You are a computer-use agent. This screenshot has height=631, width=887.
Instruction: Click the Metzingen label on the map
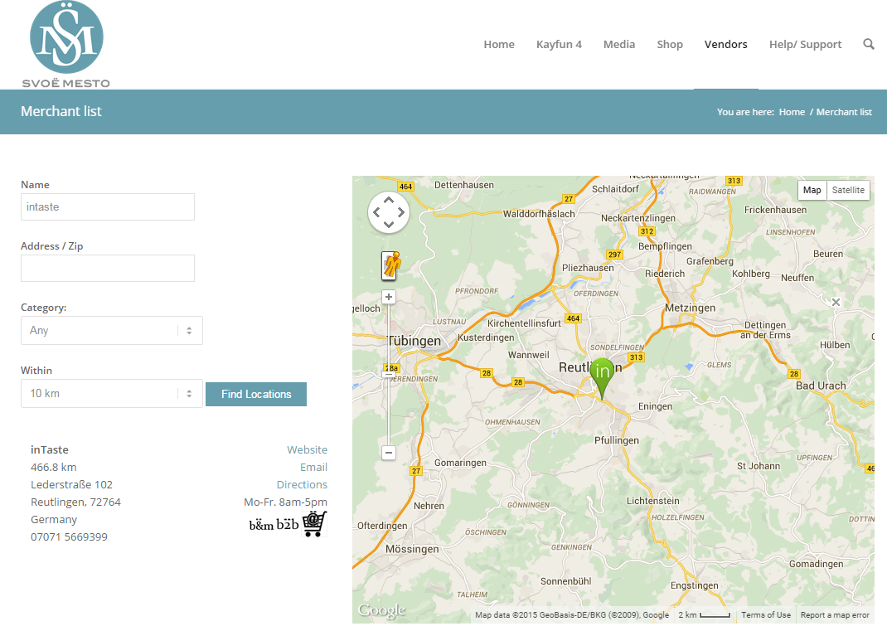click(x=691, y=308)
